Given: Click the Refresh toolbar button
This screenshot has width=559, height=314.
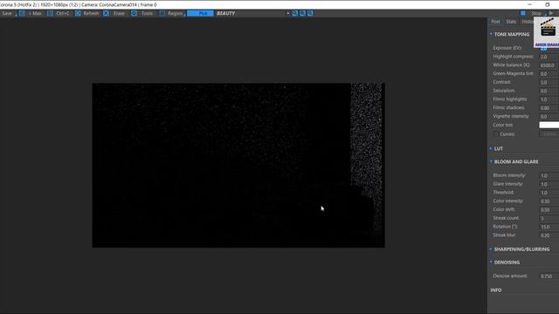Looking at the screenshot, I should coord(87,14).
